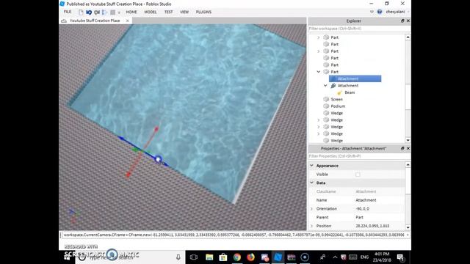Viewport: 470px width, 264px height.
Task: Expand the Orientation property
Action: [311, 209]
